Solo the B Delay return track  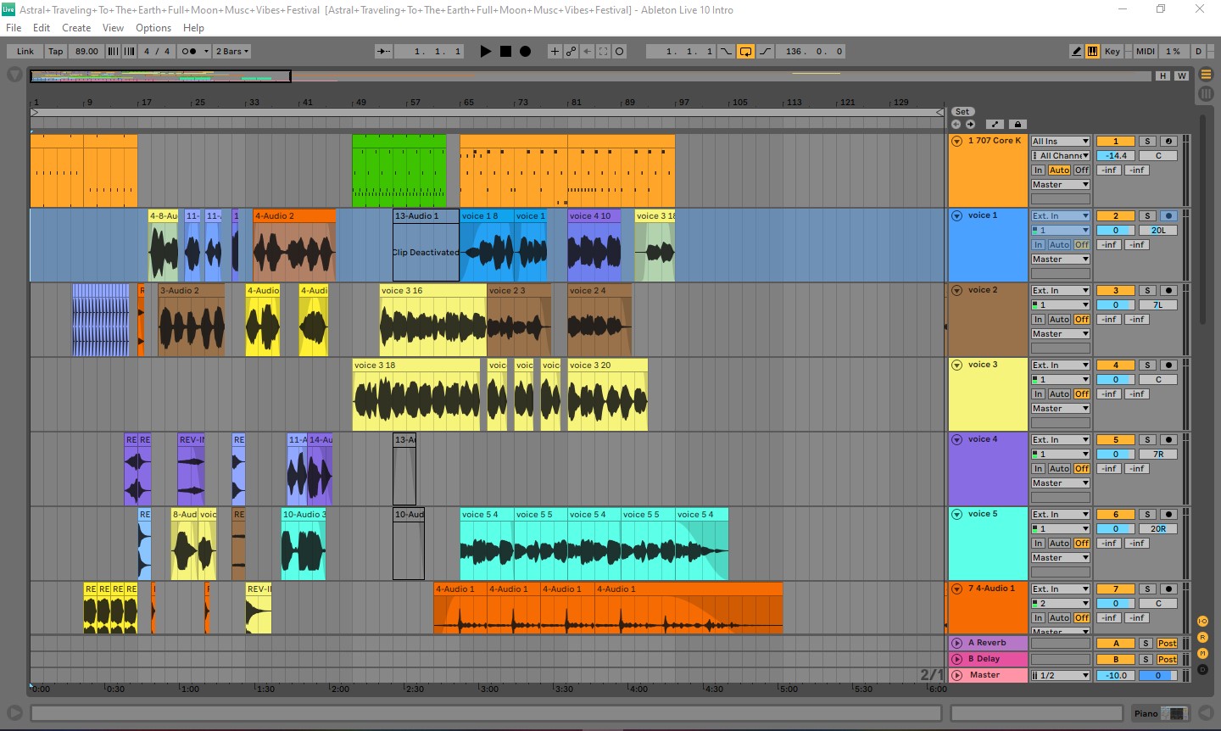coord(1146,660)
